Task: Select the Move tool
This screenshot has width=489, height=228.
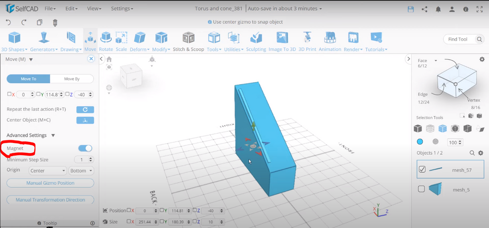Action: pos(90,42)
